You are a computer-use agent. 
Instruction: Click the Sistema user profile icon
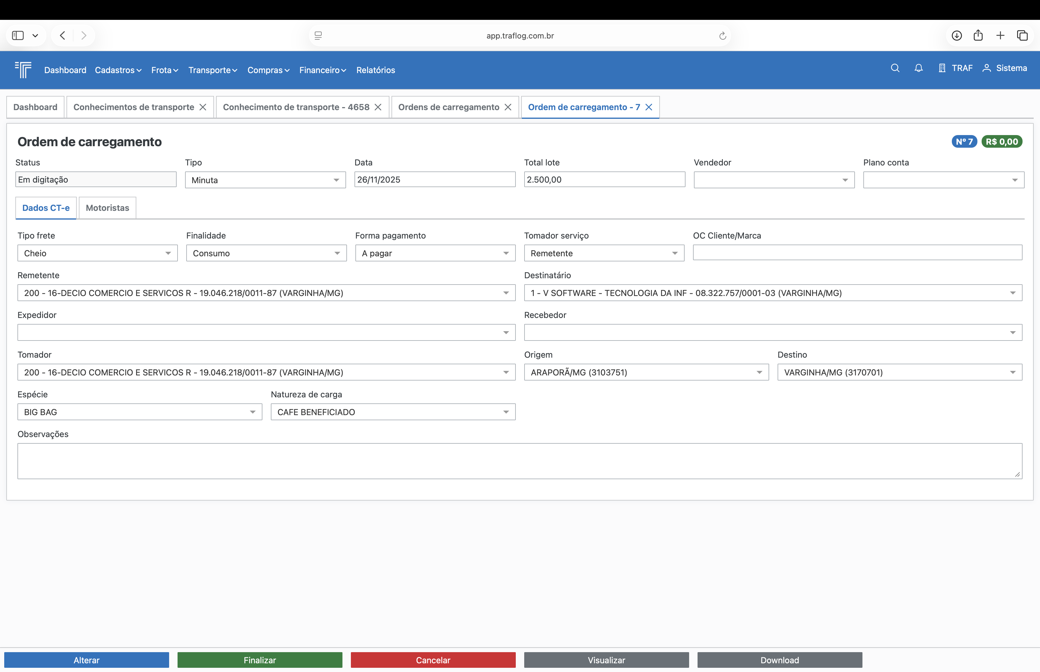pyautogui.click(x=986, y=68)
